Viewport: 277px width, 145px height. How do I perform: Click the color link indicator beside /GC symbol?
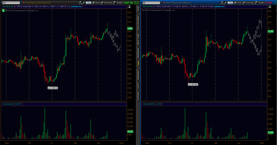click(x=24, y=3)
